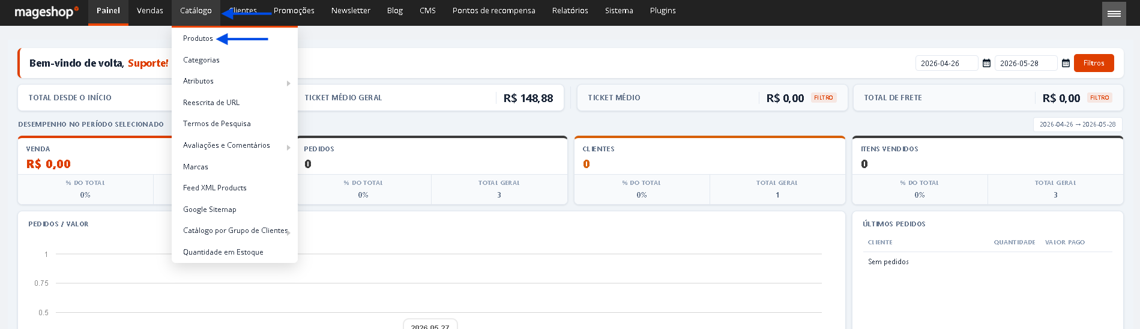Click the mageshop logo

click(x=46, y=12)
